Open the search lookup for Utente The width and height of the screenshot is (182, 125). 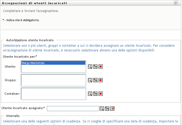click(x=90, y=67)
